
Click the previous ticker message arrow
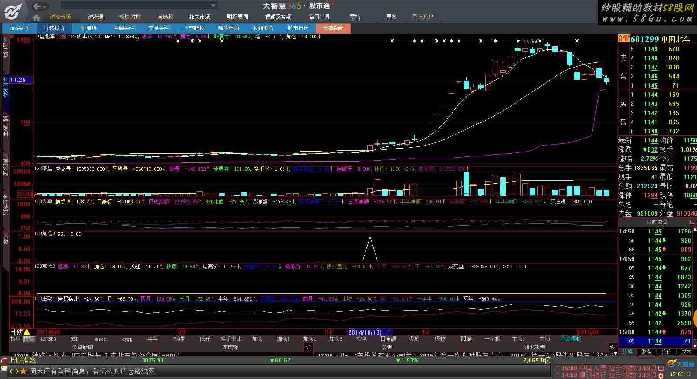point(11,372)
